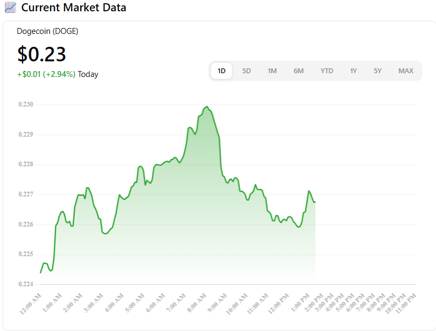
Task: Click the 5:00 AM x-axis label
Action: (135, 303)
